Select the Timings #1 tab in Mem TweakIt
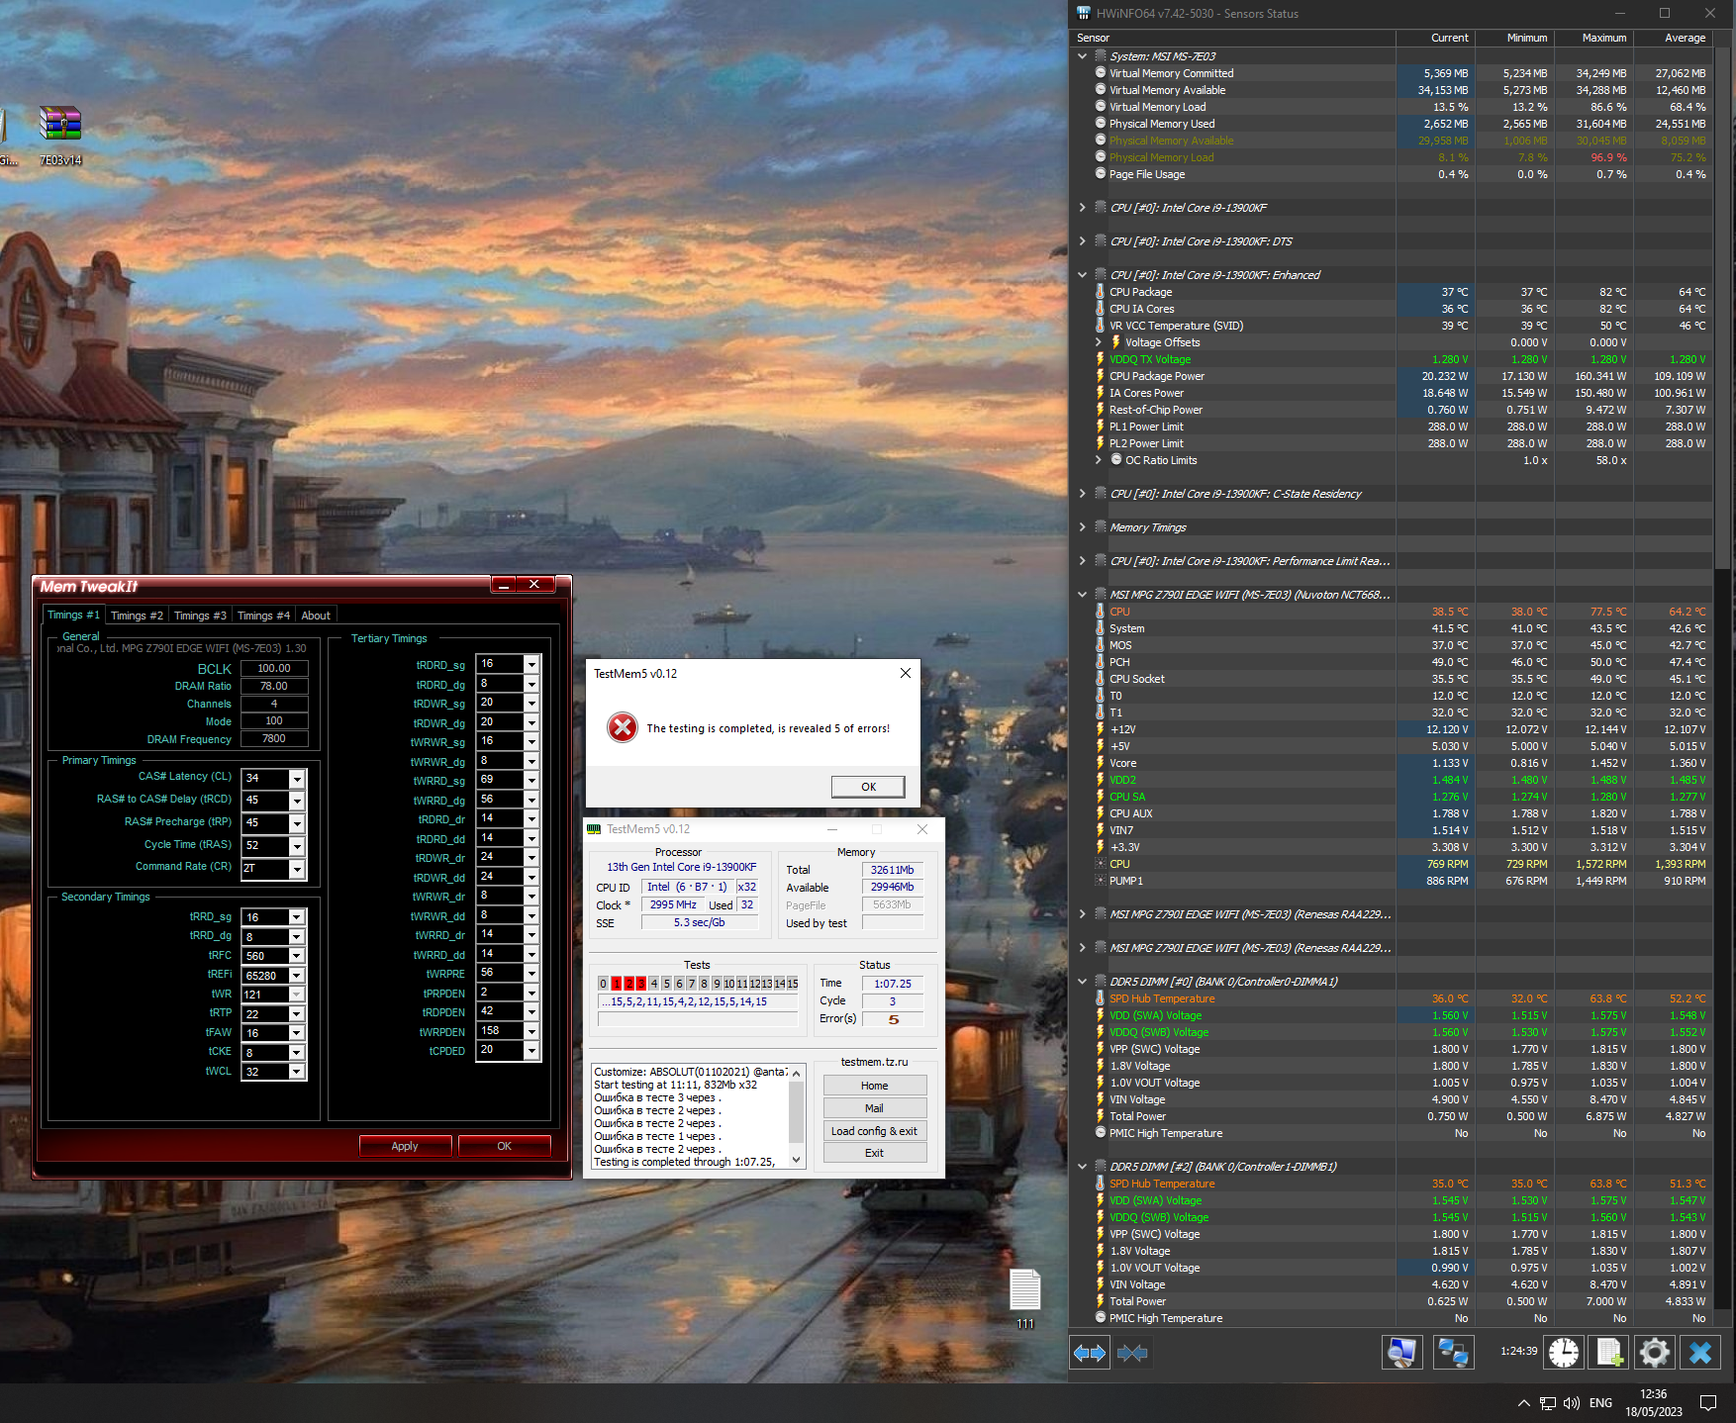1736x1423 pixels. [x=73, y=615]
